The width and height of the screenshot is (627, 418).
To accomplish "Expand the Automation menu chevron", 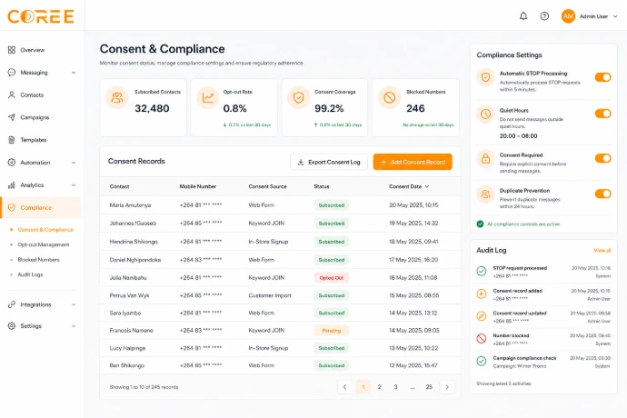I will 74,163.
